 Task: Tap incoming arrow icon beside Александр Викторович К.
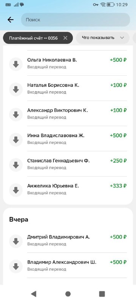16,115
